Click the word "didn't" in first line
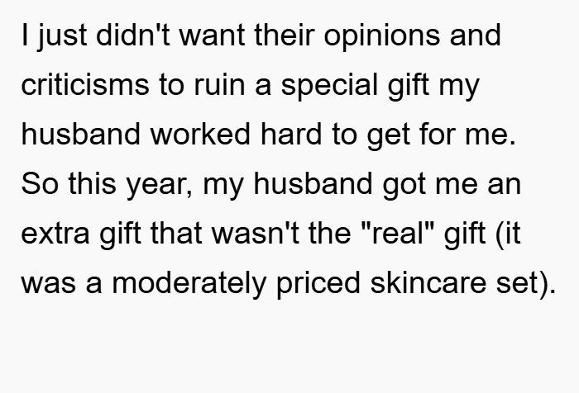The height and width of the screenshot is (393, 579). 133,35
